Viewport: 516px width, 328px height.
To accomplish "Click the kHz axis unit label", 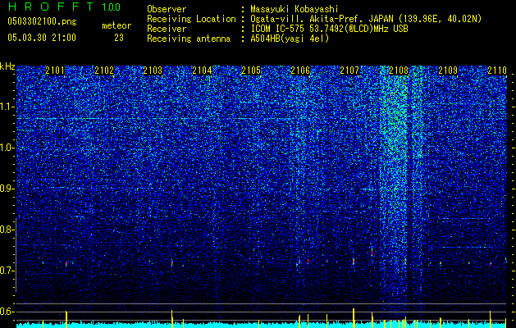I will 7,66.
